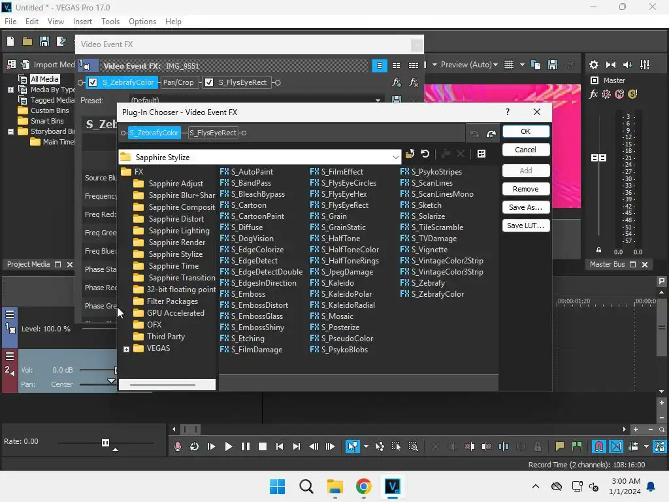Screen dimensions: 669x502
Task: Click the Record microphone button
Action: (178, 446)
